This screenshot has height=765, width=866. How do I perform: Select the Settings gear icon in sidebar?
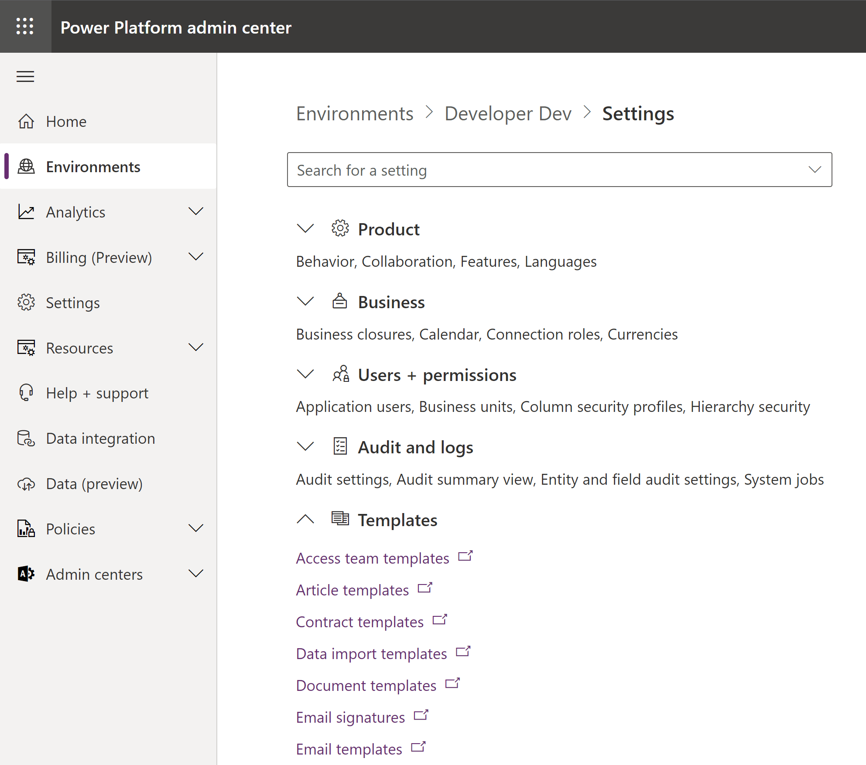click(26, 303)
